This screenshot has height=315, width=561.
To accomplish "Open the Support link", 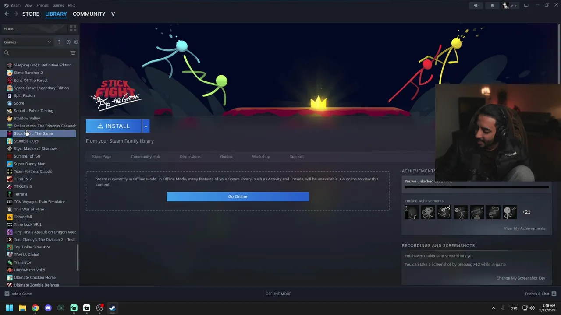I will coord(297,156).
